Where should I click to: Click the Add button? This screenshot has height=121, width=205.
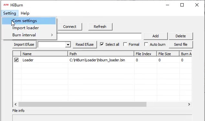click(156, 36)
